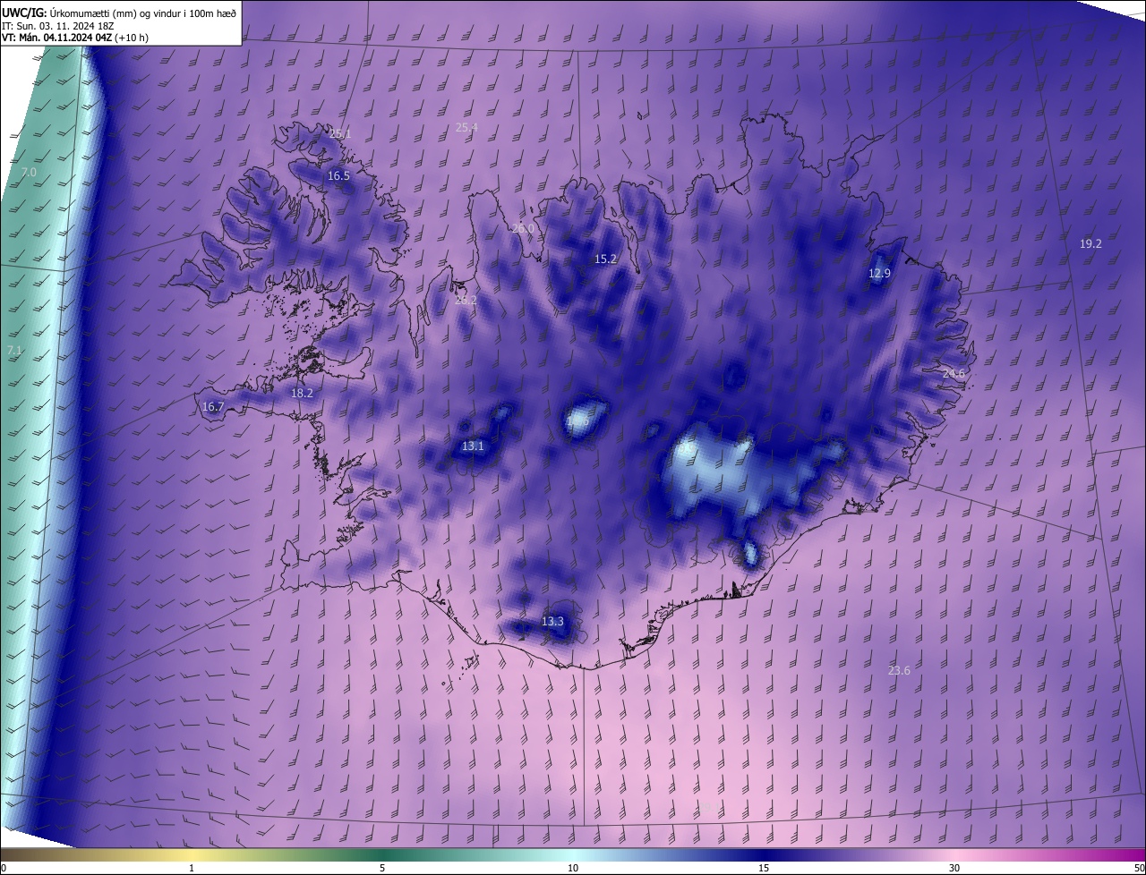This screenshot has width=1146, height=875.
Task: Click the 13.1 value label
Action: tap(473, 446)
